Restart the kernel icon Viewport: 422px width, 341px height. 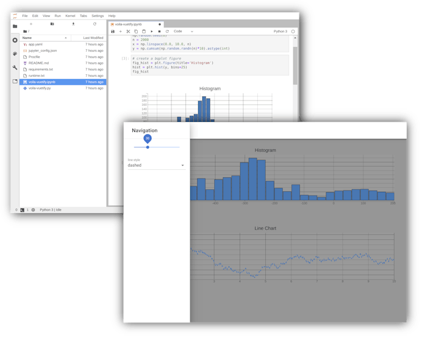(x=167, y=32)
